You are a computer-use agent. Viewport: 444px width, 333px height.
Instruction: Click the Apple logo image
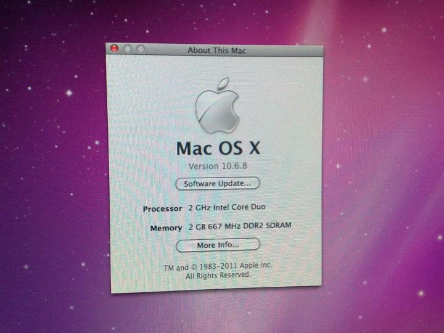pyautogui.click(x=218, y=105)
